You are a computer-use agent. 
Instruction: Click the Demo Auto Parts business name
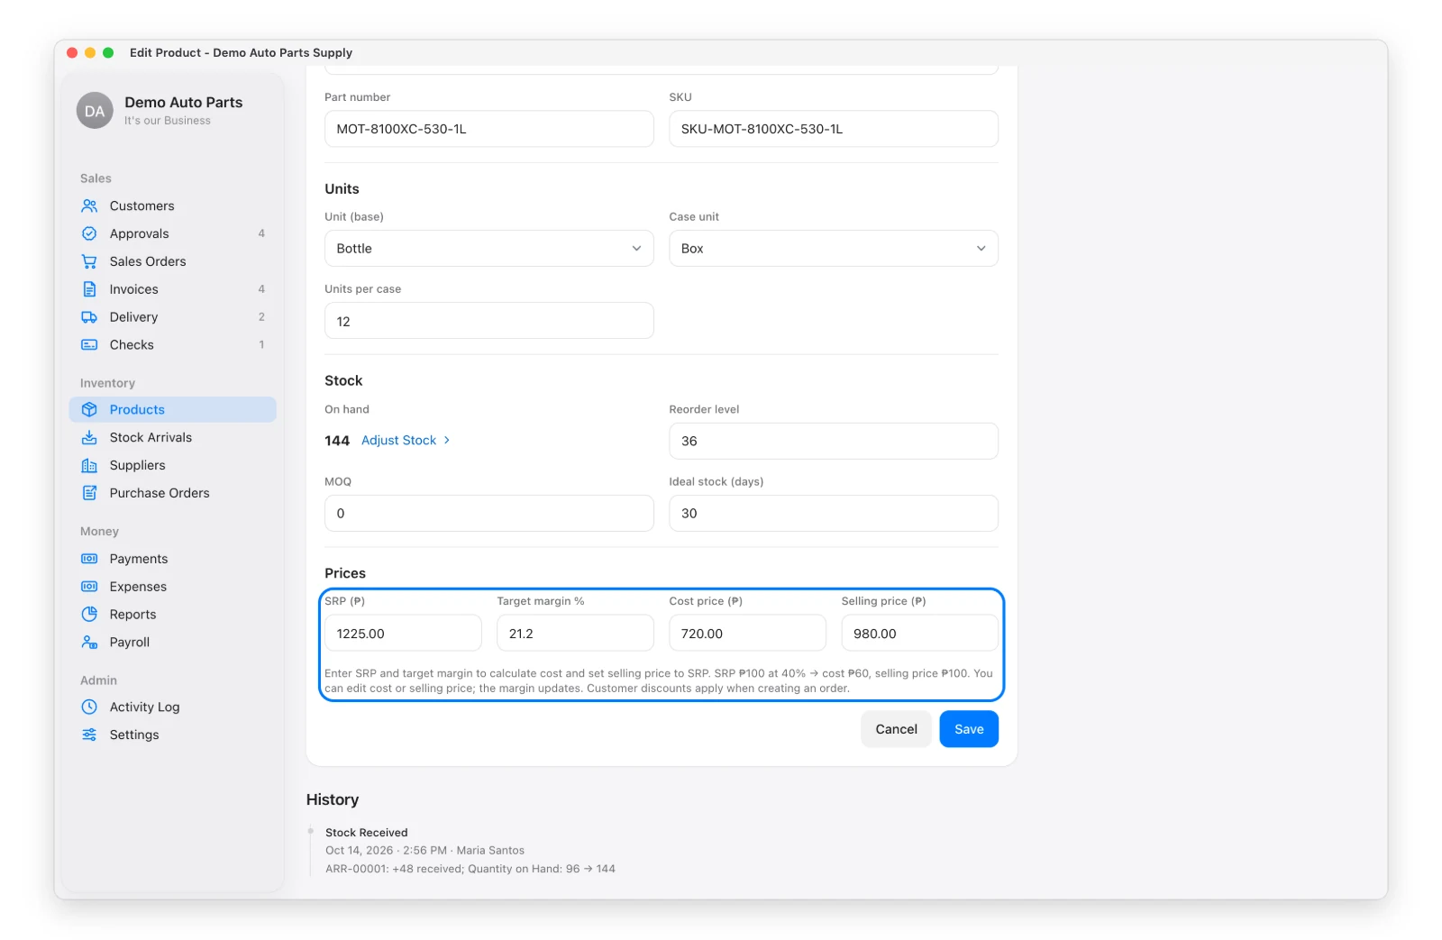pos(184,103)
